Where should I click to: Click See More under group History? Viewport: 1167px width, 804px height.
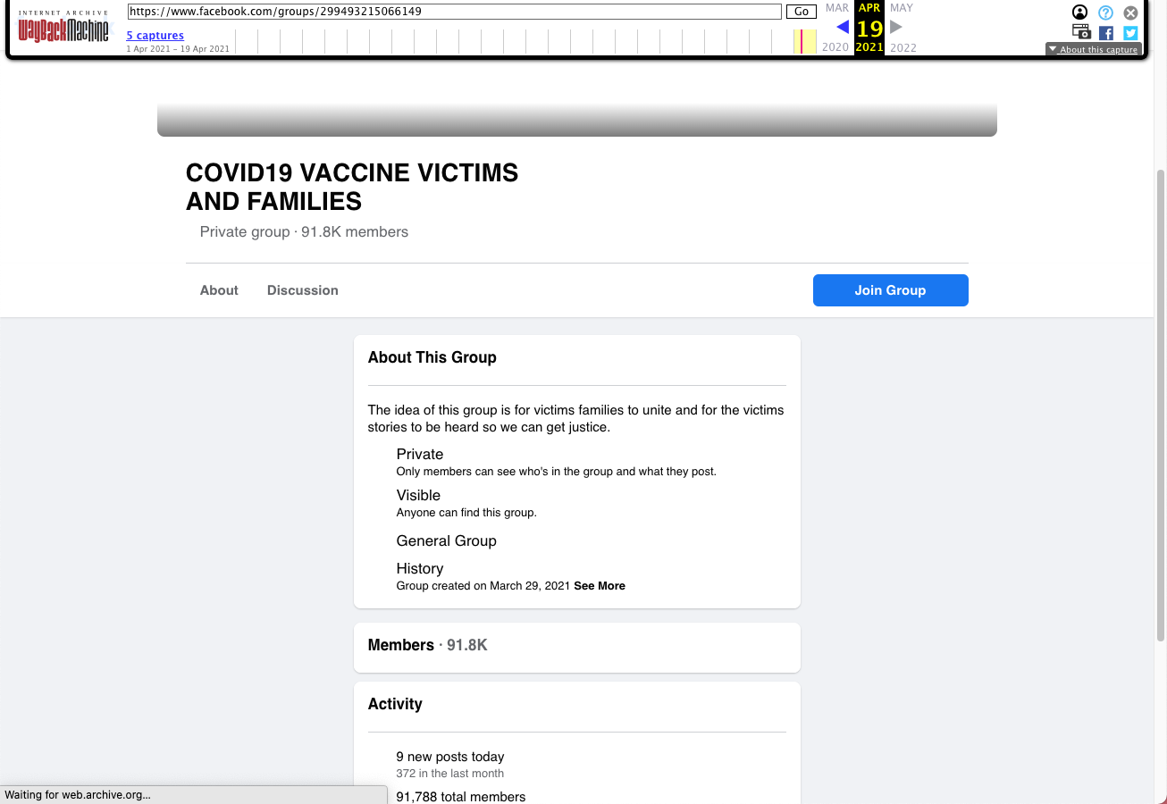pos(599,585)
